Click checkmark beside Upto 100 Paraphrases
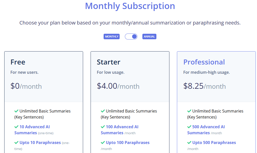257x153 pixels. [x=103, y=142]
